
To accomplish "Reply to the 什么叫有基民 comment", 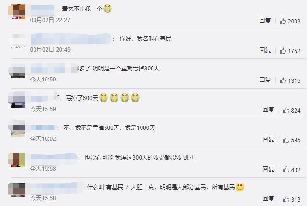I will (268, 199).
